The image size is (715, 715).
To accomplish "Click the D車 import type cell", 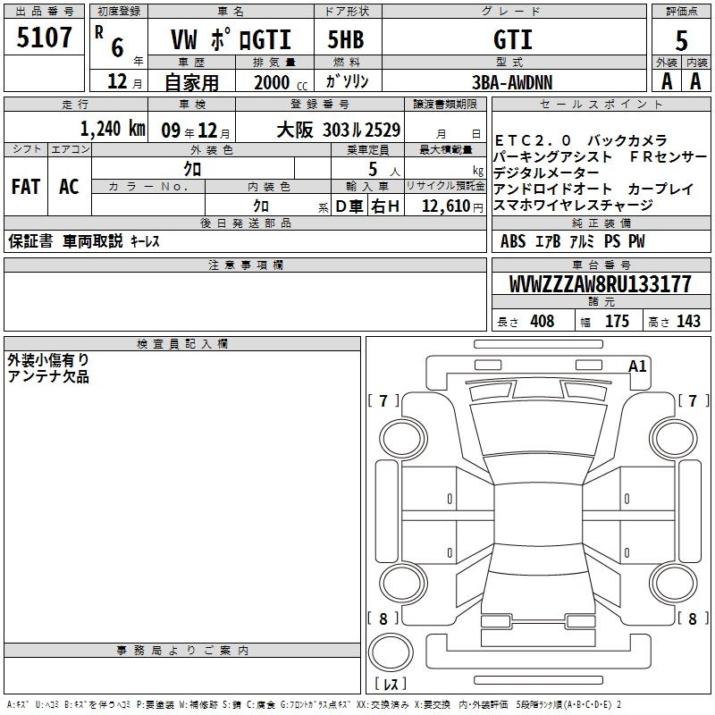I will tap(349, 206).
